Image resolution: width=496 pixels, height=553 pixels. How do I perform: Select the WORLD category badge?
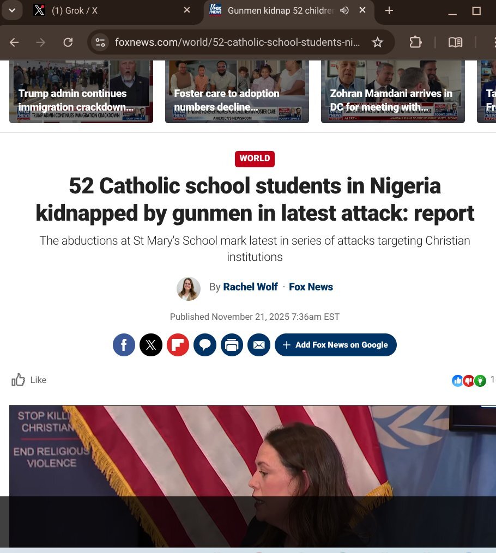coord(255,159)
